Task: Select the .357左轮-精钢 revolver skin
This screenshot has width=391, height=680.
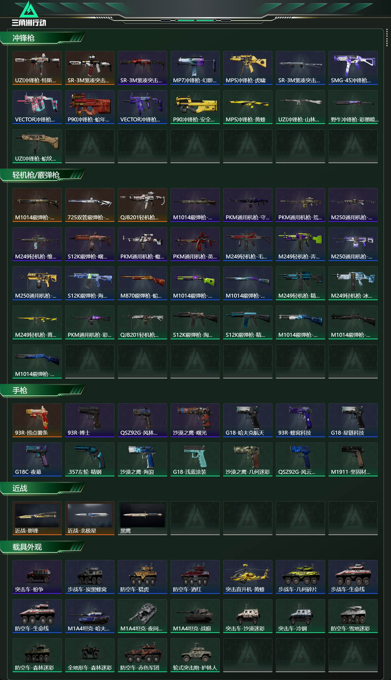Action: (x=90, y=459)
